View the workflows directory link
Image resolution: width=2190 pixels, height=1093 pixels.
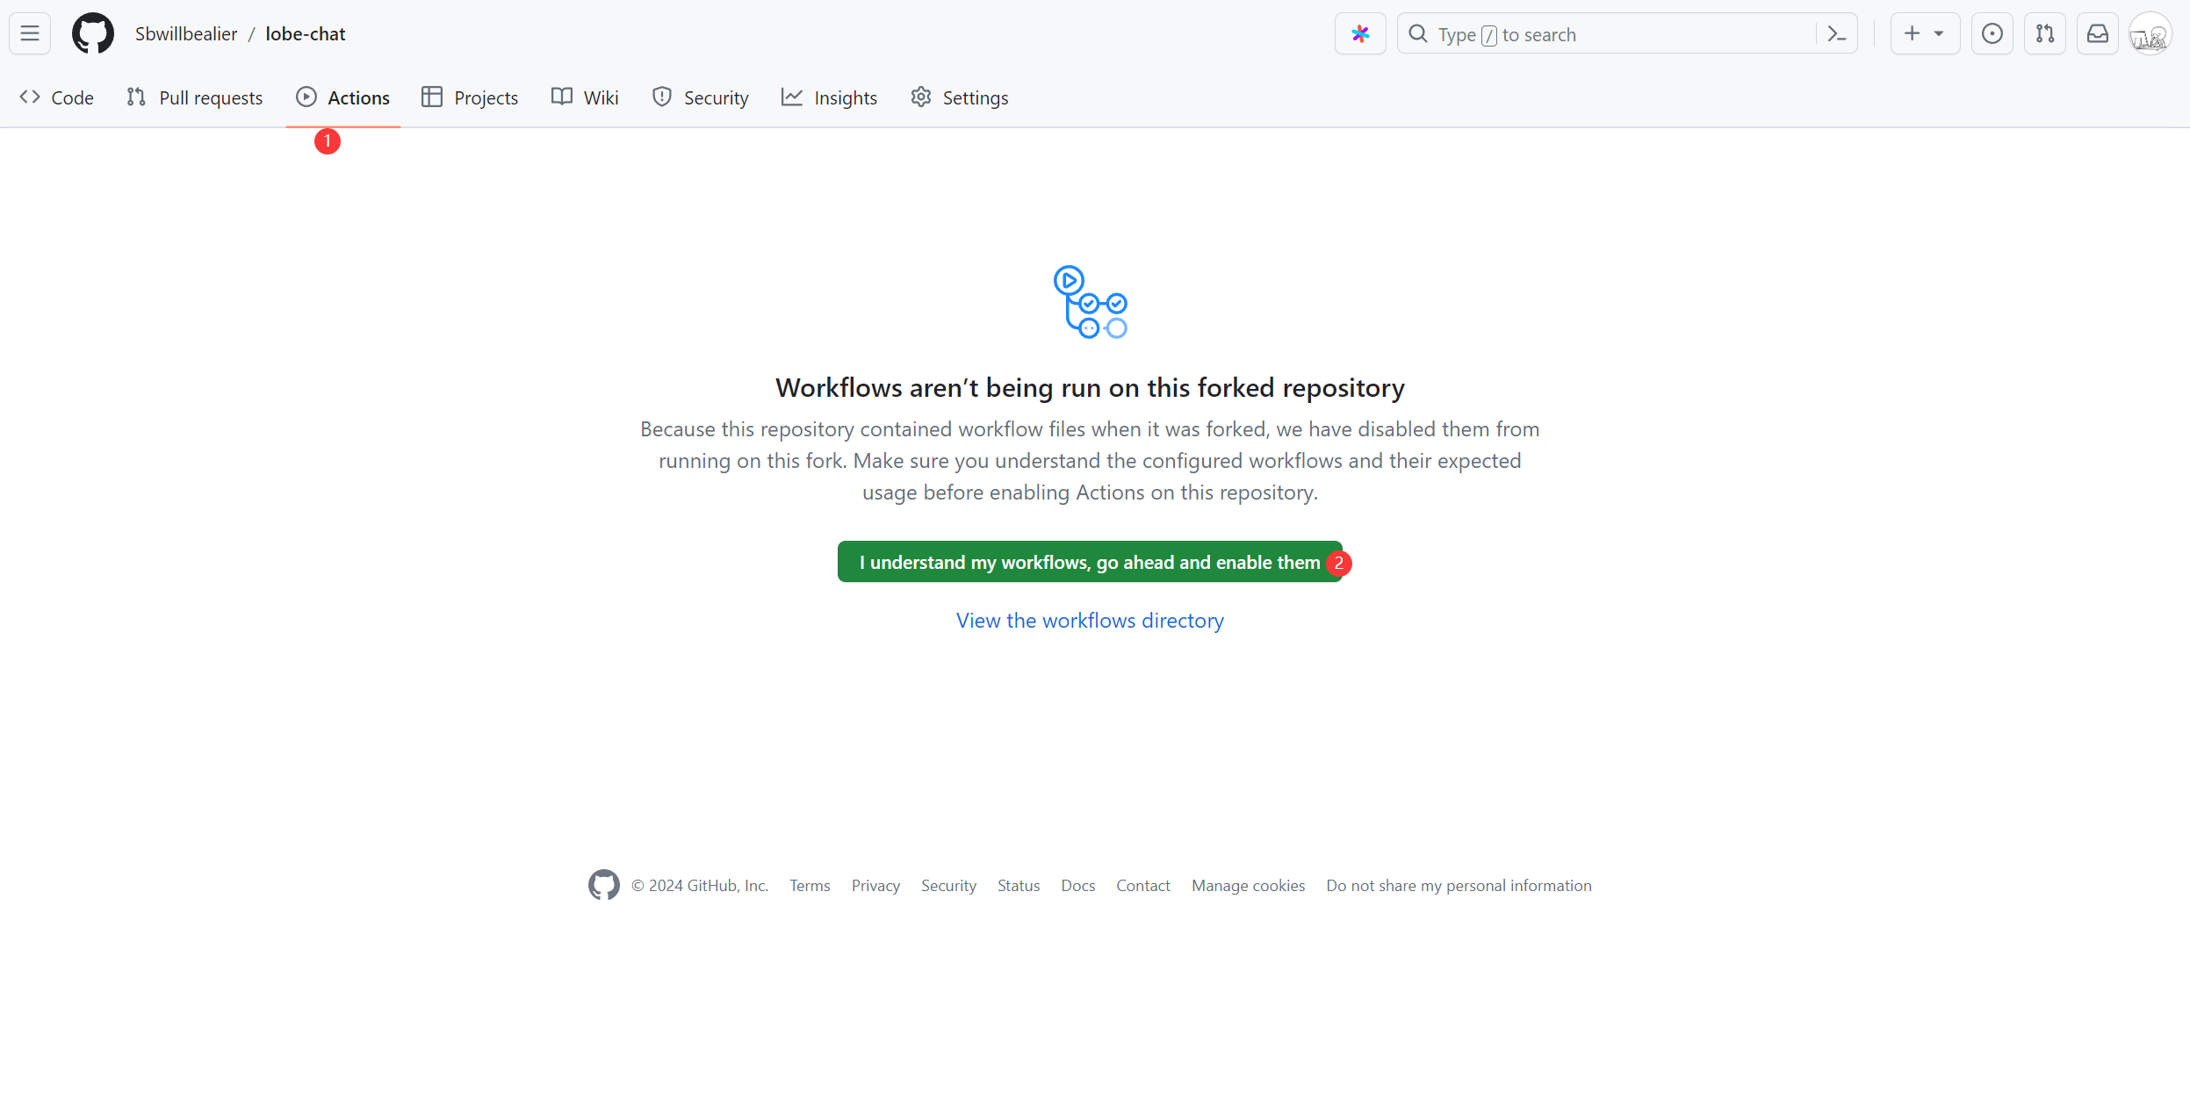(1090, 620)
